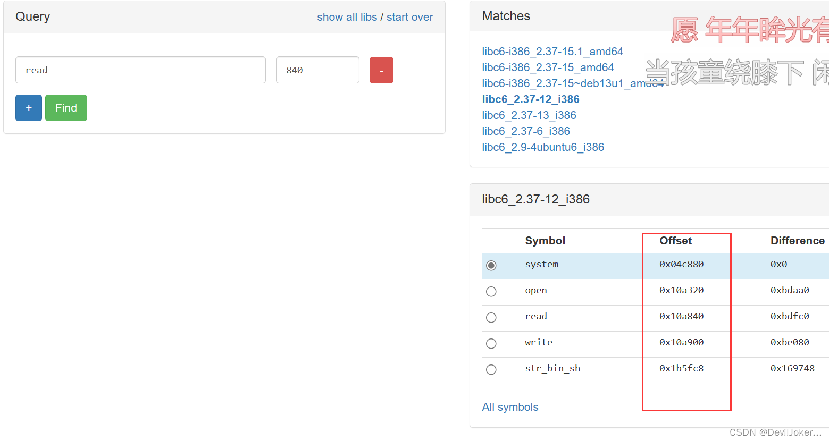Click the red - button to remove condition
829x441 pixels.
coord(381,70)
